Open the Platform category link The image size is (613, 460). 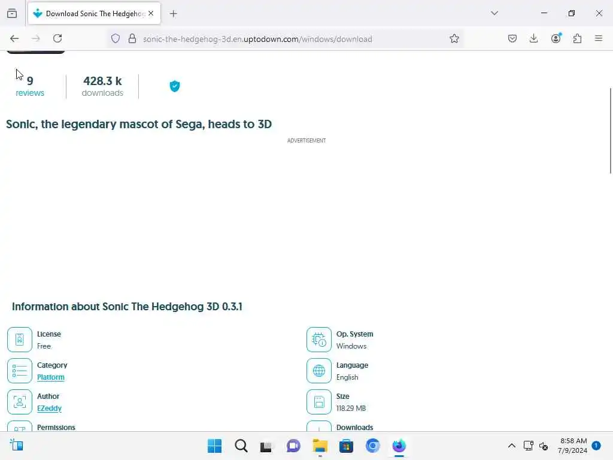point(51,377)
